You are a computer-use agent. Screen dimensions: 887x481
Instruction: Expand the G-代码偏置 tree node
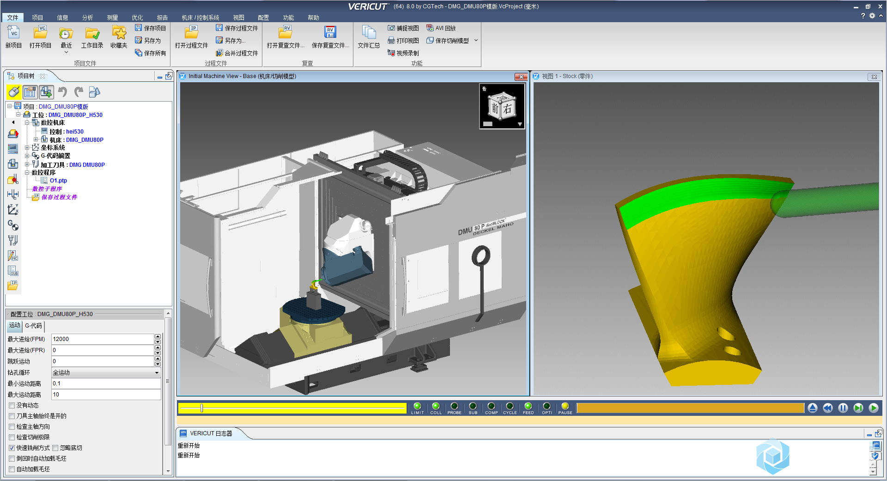27,156
